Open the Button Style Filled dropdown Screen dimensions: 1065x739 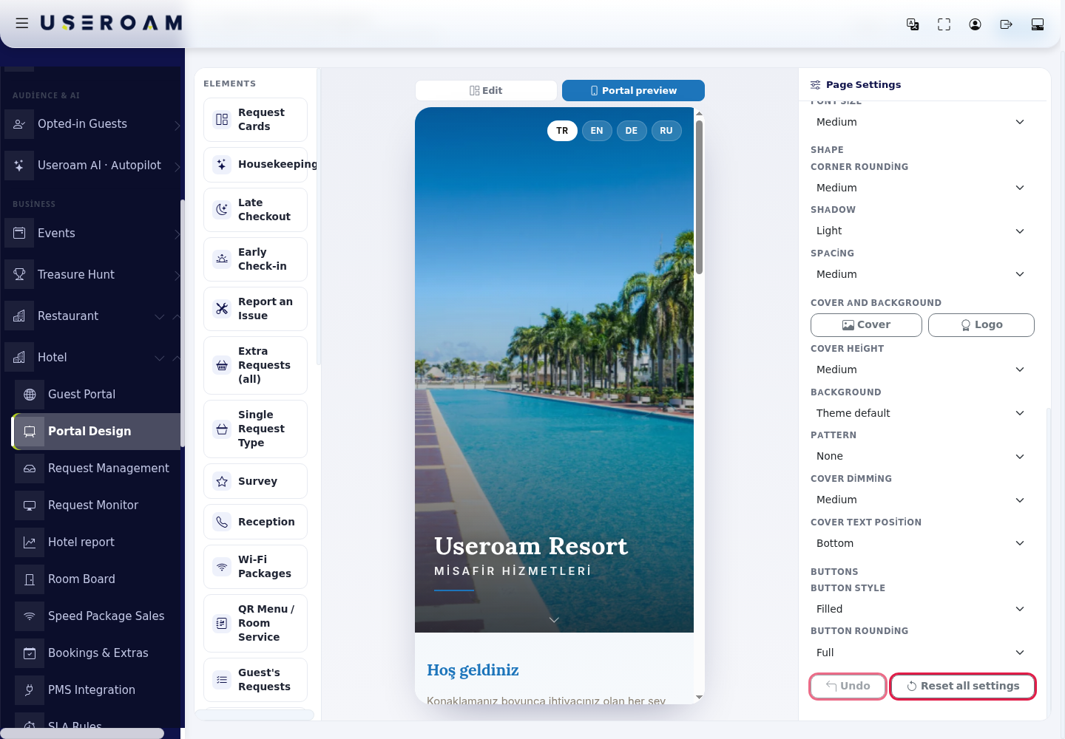click(x=922, y=609)
